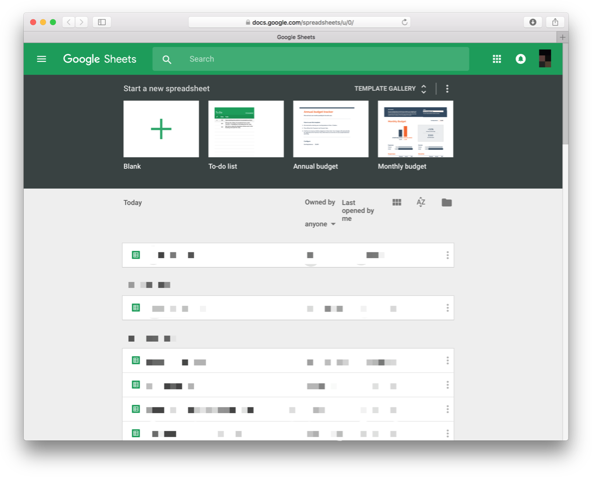Open the AZ sort options
Image resolution: width=592 pixels, height=477 pixels.
coord(421,202)
